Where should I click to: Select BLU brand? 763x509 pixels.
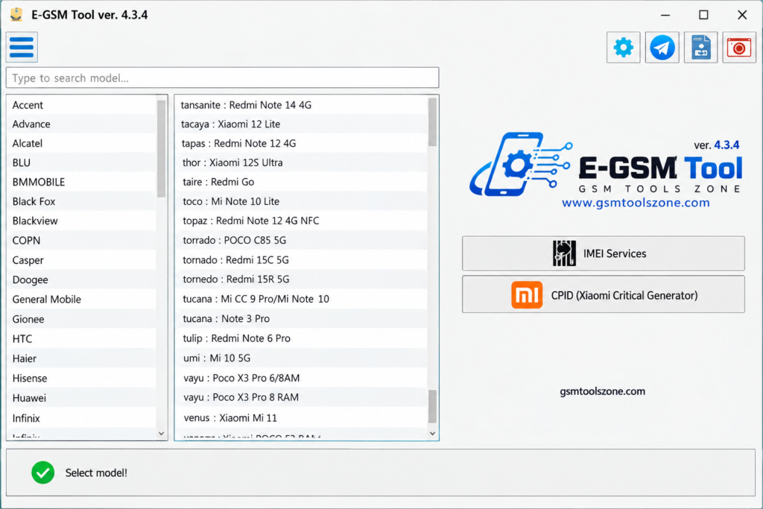81,162
